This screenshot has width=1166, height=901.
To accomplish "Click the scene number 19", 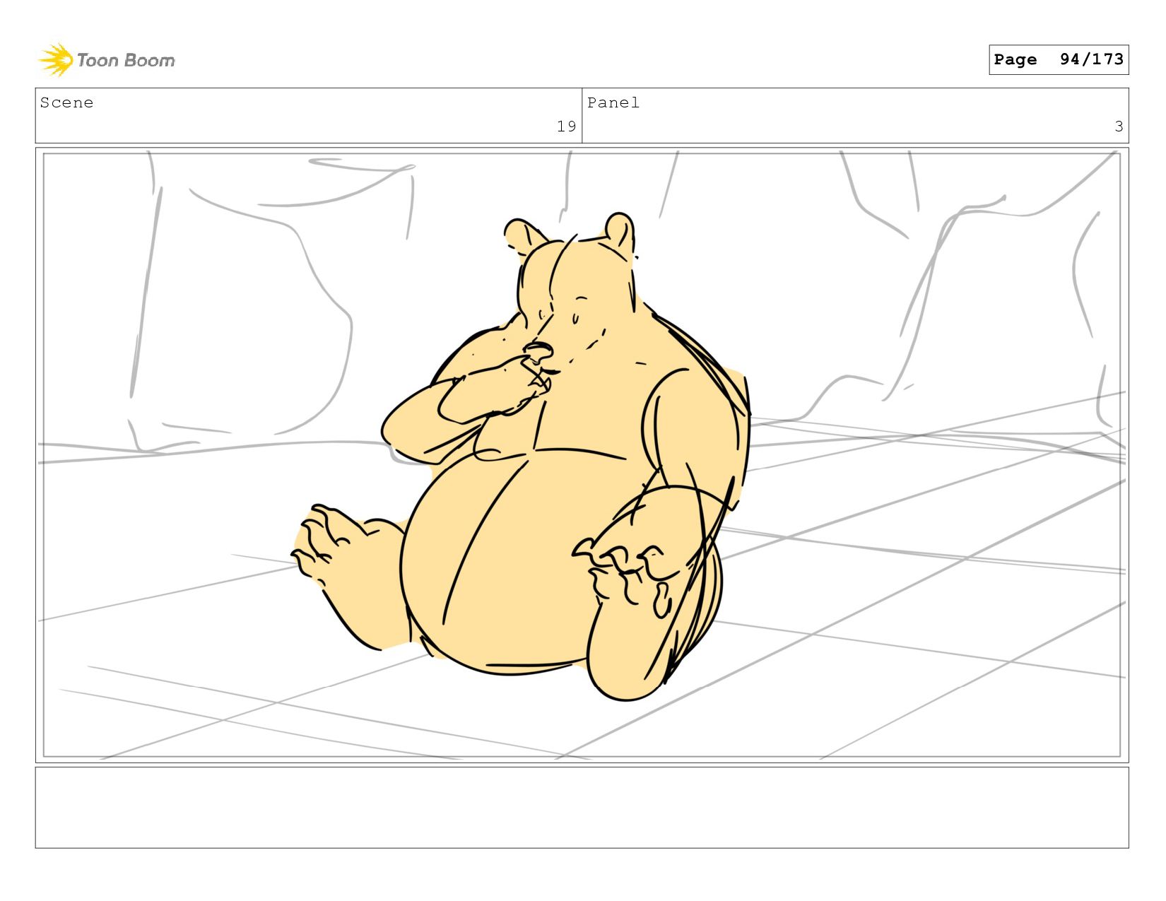I will pos(566,126).
